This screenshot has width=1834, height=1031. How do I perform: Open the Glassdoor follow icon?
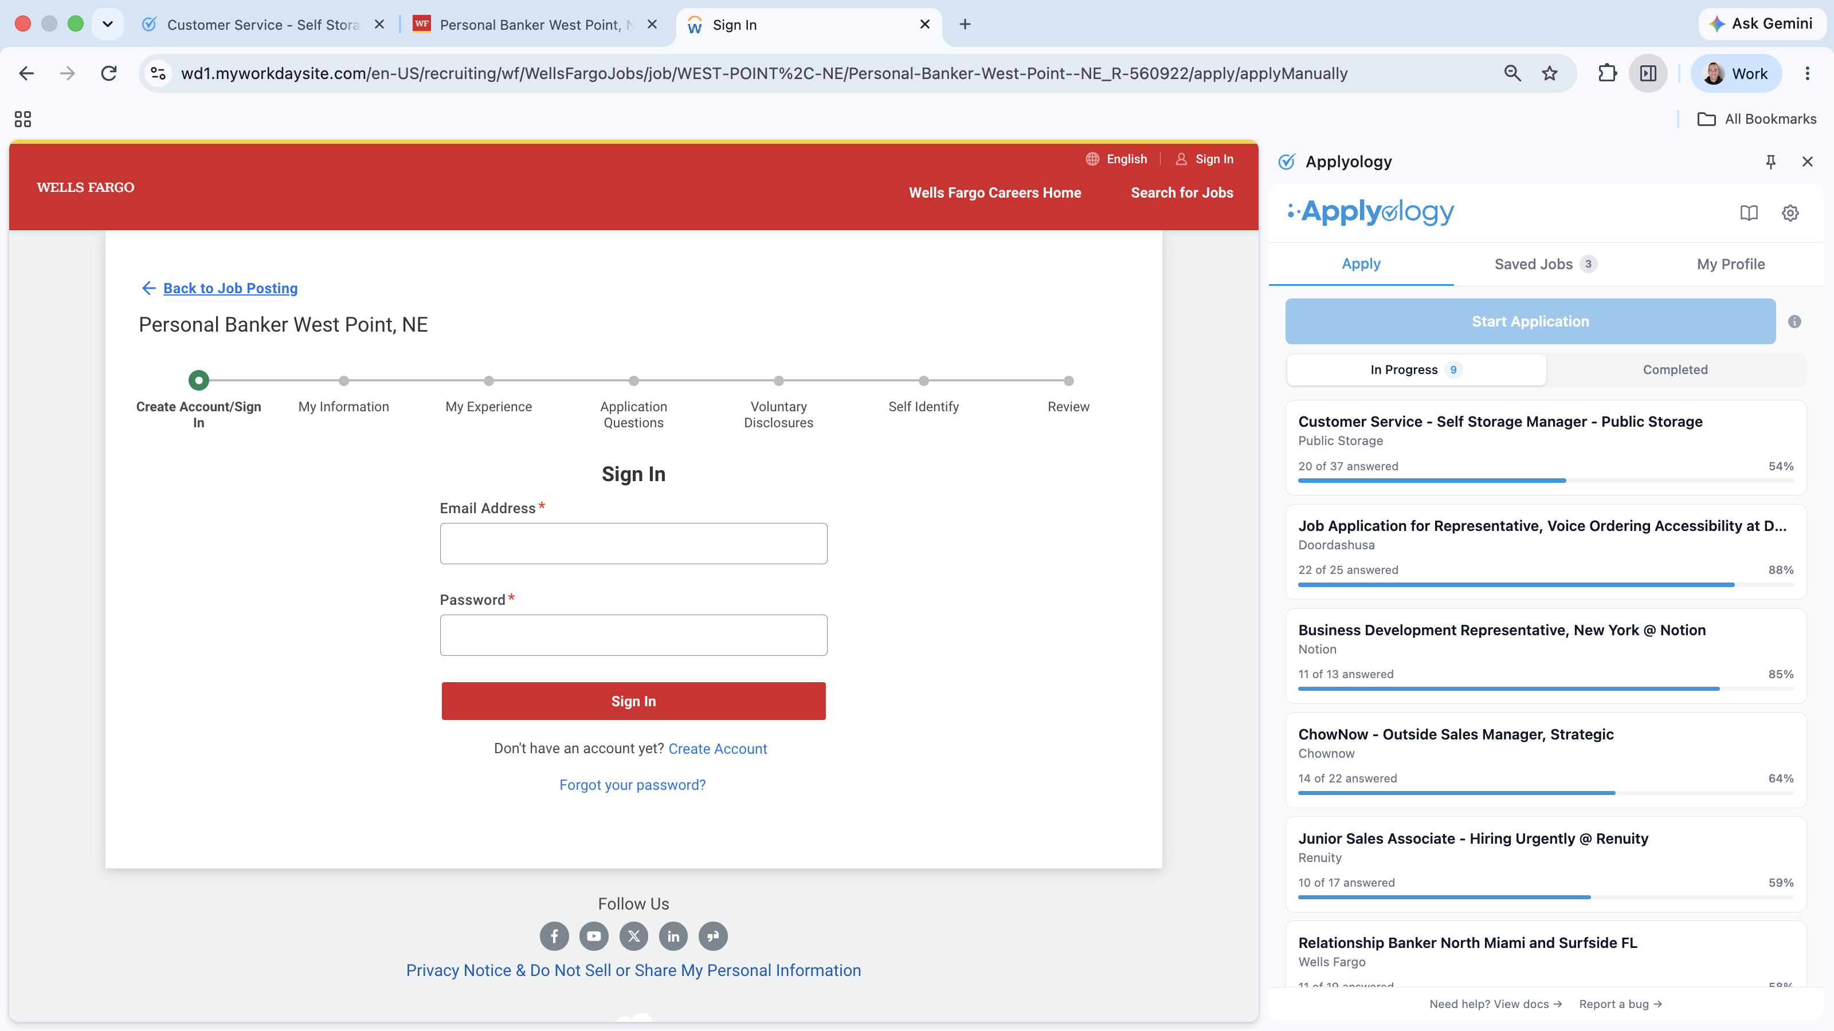(714, 936)
